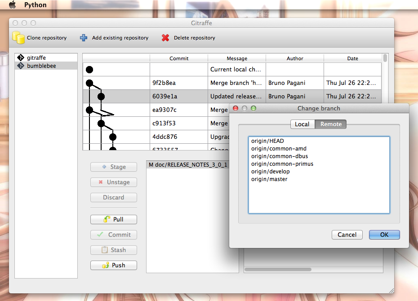Open the Python menu in menu bar
Screen dimensions: 418x301
click(x=35, y=5)
